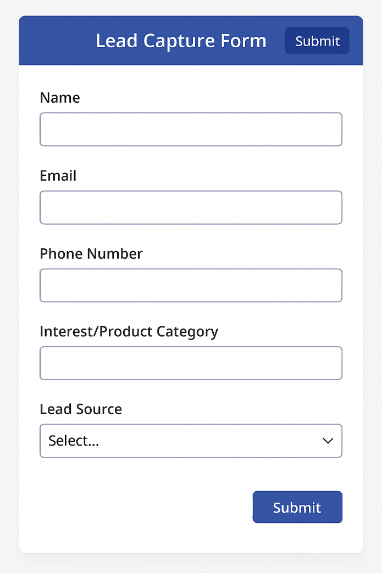The width and height of the screenshot is (382, 573).
Task: Click the Submit button in the blue header
Action: pos(317,40)
